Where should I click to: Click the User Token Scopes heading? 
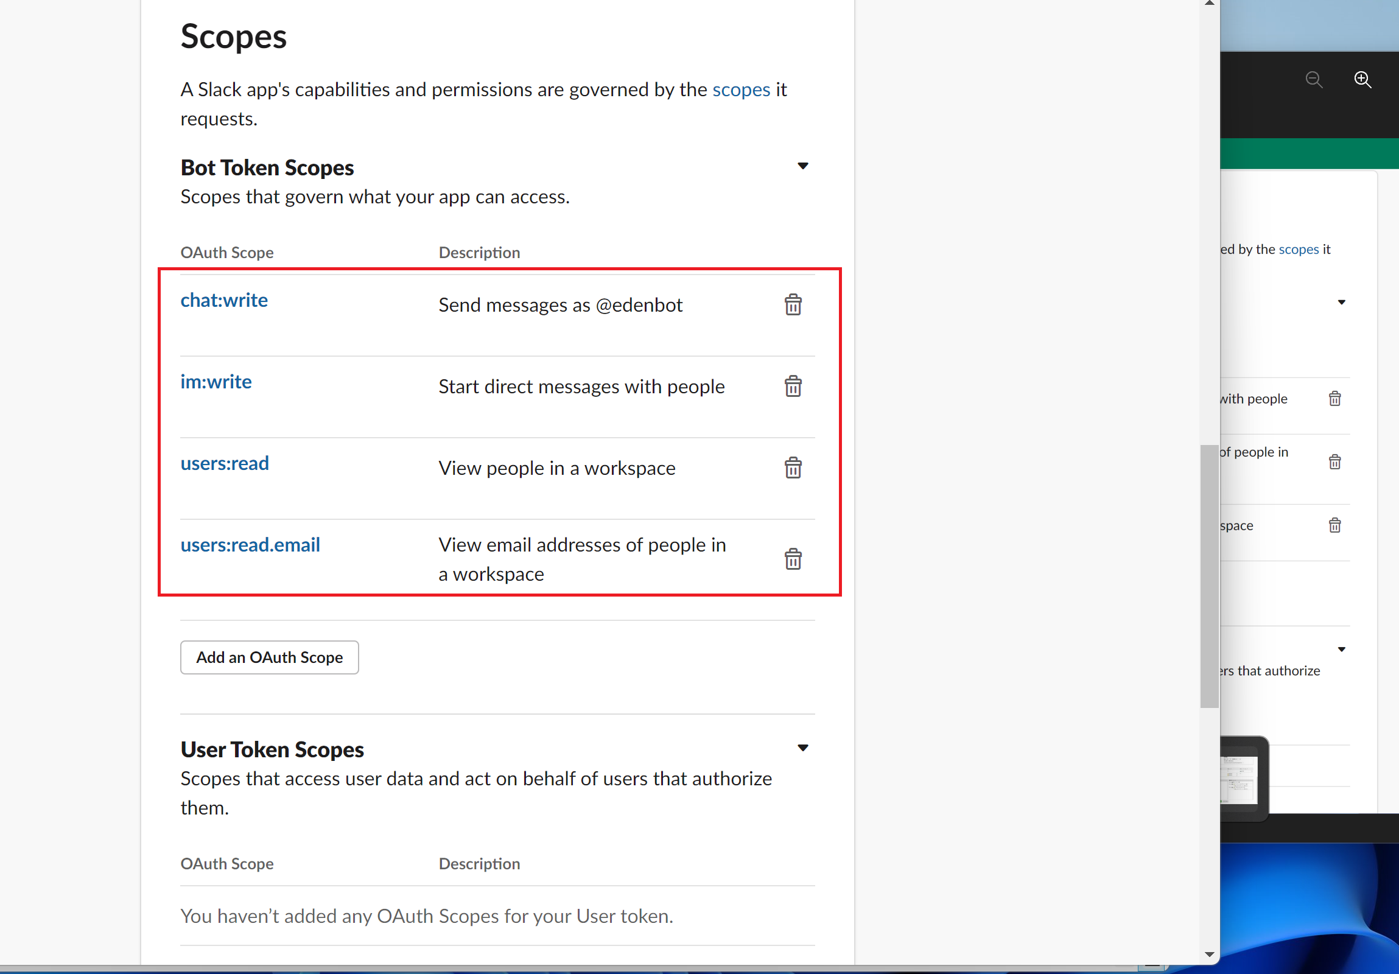[272, 749]
